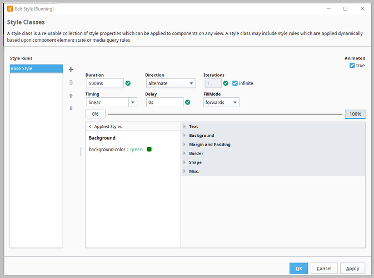Click the green background-color swatch
This screenshot has width=374, height=278.
point(149,150)
